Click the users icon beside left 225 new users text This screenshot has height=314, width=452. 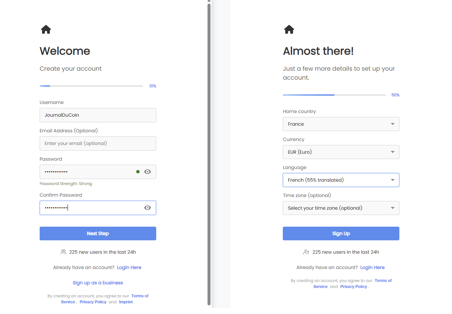[63, 252]
